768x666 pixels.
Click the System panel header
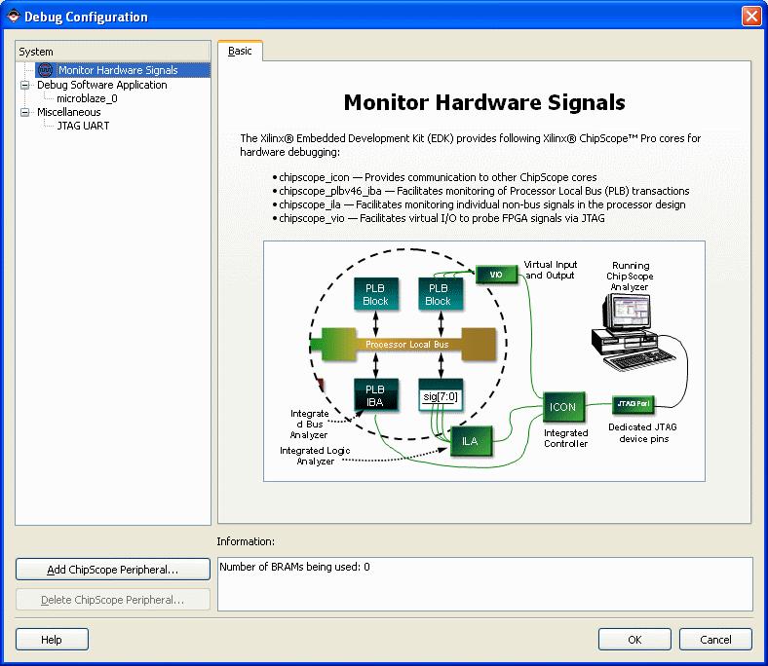tap(113, 52)
